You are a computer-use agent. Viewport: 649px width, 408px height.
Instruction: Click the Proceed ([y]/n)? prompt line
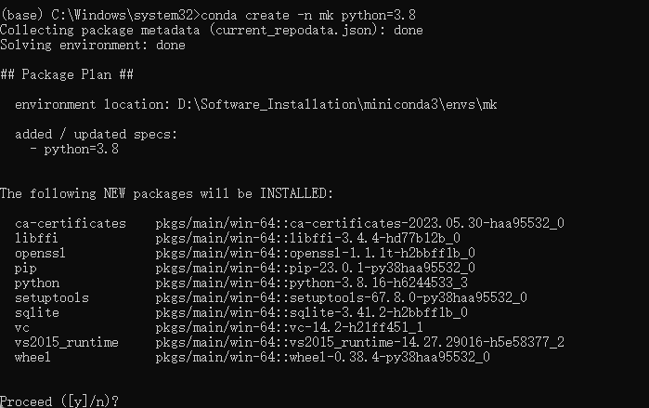coord(59,401)
